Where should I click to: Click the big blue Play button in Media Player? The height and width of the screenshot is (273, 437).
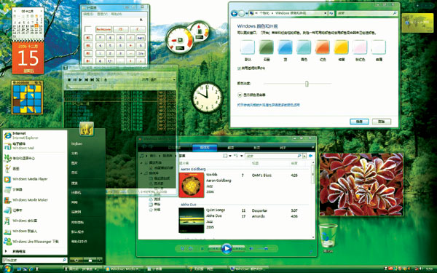point(227,248)
